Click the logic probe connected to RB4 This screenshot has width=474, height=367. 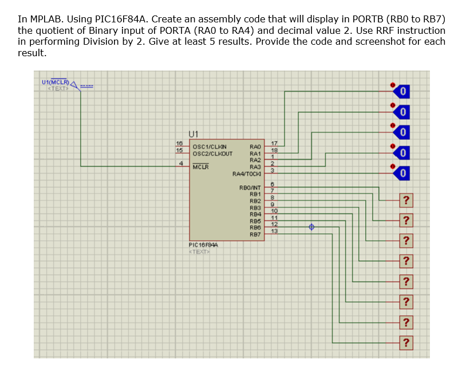point(406,282)
